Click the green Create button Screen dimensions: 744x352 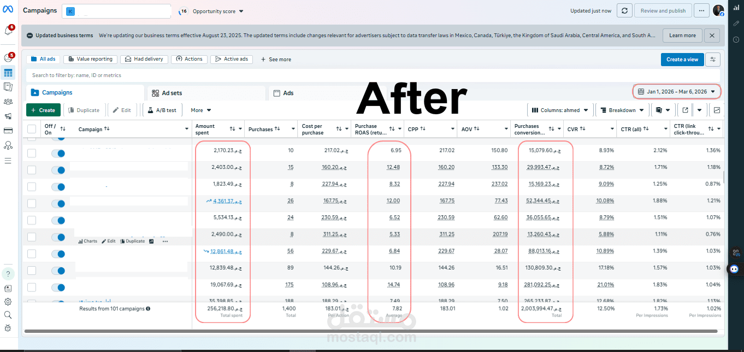point(43,110)
